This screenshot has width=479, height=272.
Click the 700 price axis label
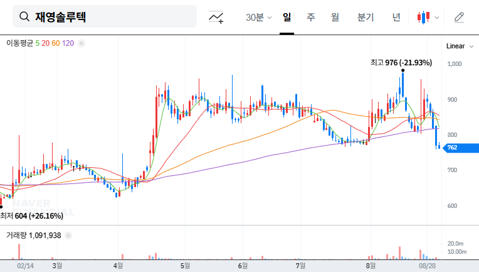pos(453,170)
